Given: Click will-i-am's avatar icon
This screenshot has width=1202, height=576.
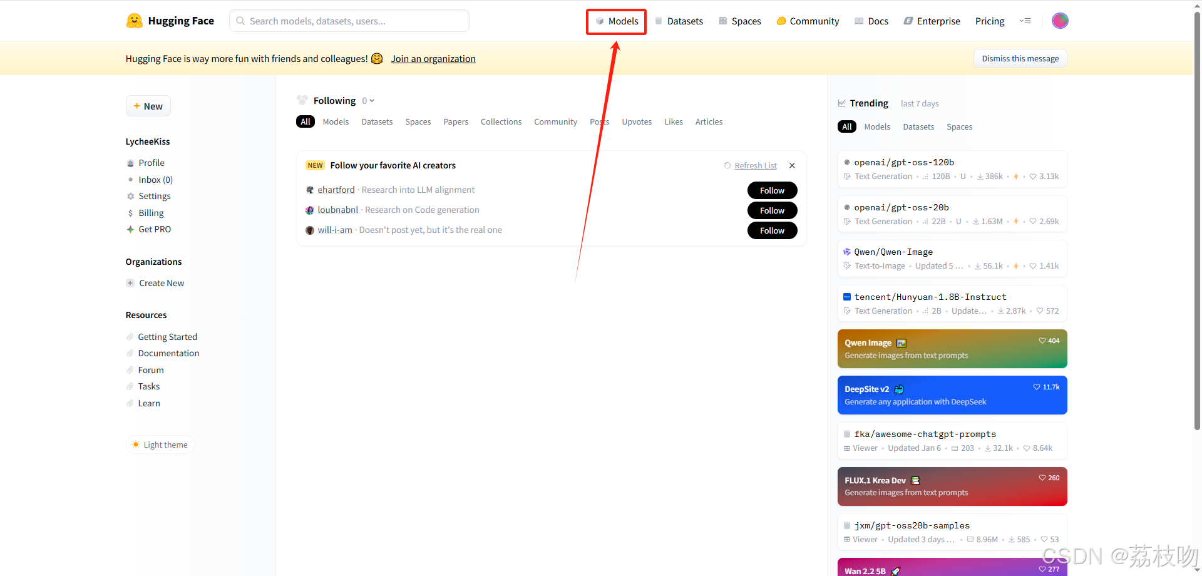Looking at the screenshot, I should [x=310, y=230].
